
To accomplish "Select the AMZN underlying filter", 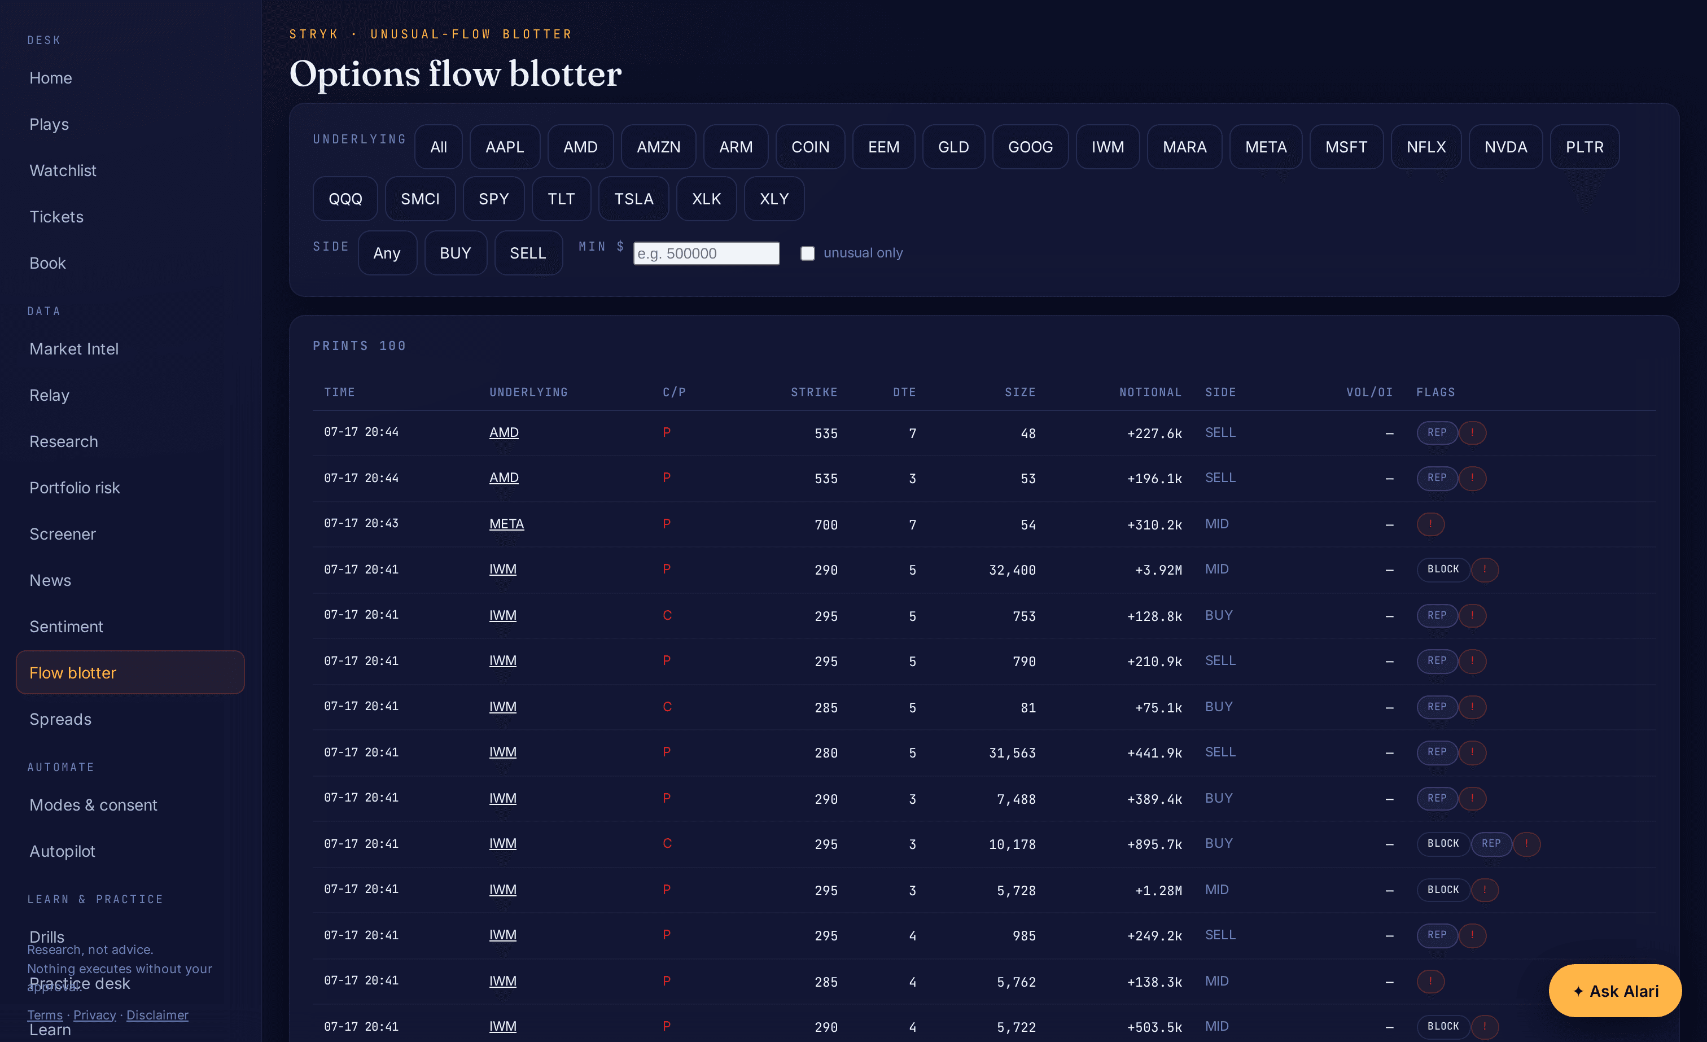I will 658,147.
